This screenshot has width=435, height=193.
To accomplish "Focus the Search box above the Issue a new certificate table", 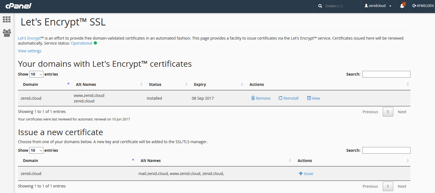I will [386, 150].
